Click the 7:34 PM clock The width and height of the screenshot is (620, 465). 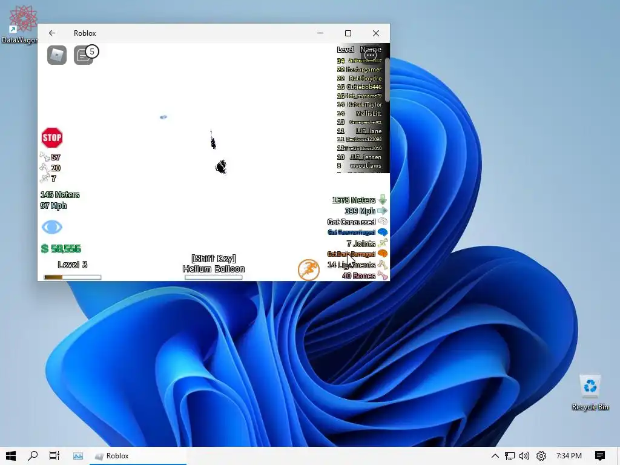pyautogui.click(x=569, y=456)
